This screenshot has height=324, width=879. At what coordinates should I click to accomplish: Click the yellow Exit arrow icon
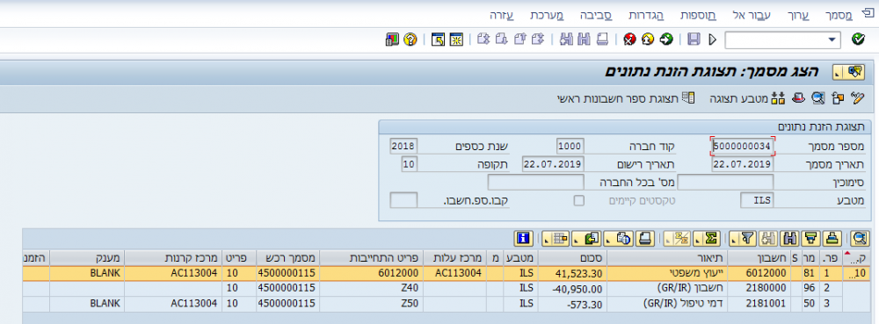click(648, 40)
